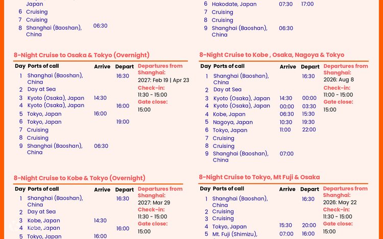Image resolution: width=383 pixels, height=239 pixels.
Task: Select 'Day at Sea' in Kobe & Tokyo itinerary
Action: tap(41, 211)
